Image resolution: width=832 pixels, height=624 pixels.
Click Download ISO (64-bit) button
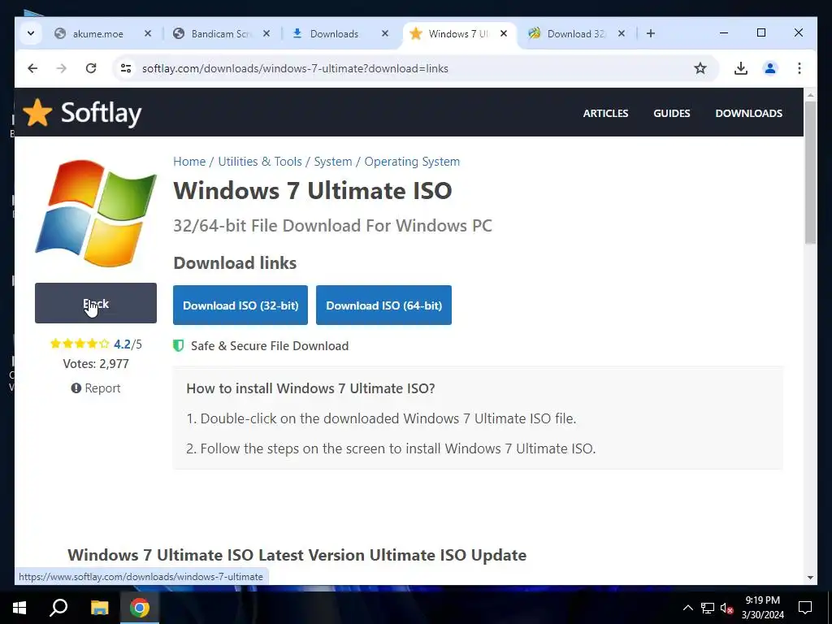(384, 305)
